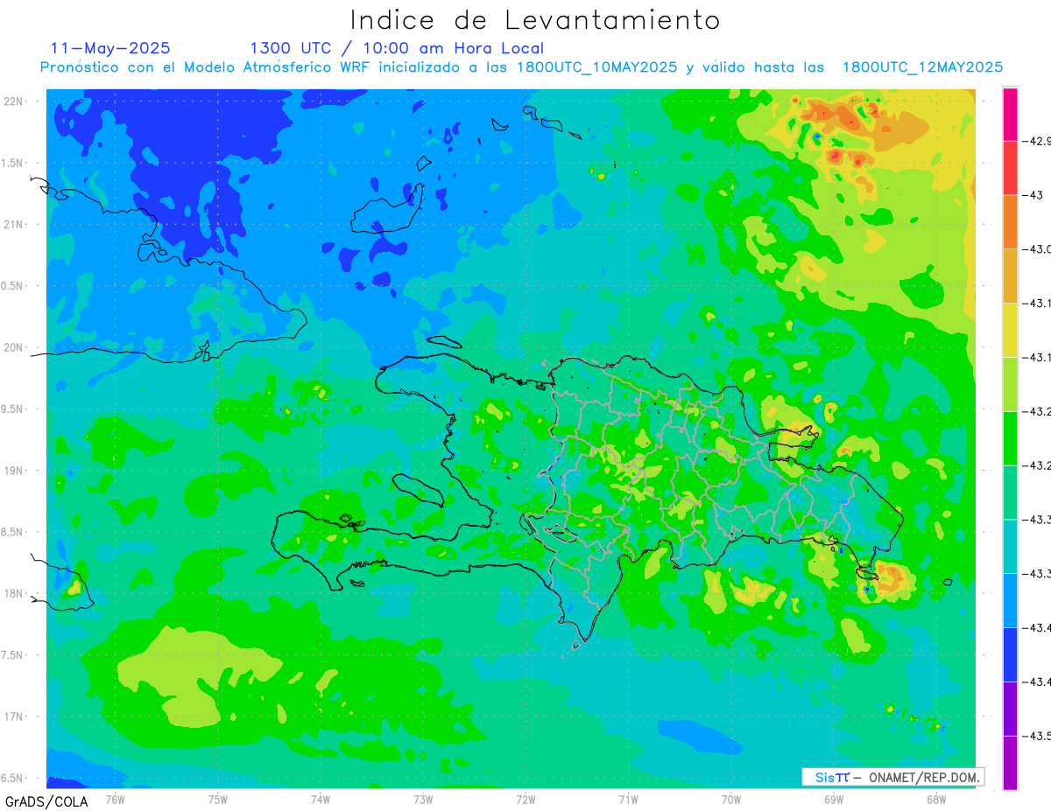The height and width of the screenshot is (811, 1051).
Task: Click the '72W' longitude label
Action: (525, 799)
